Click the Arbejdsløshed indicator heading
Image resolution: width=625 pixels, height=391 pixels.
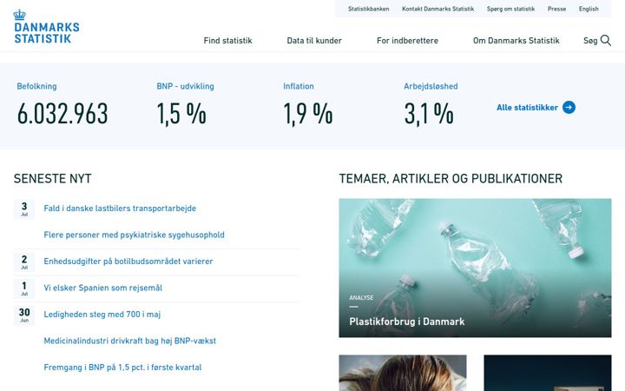coord(431,86)
